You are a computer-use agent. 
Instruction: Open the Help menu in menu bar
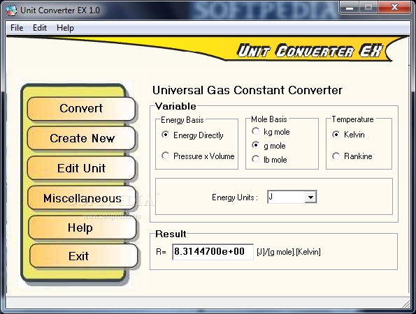click(x=65, y=28)
